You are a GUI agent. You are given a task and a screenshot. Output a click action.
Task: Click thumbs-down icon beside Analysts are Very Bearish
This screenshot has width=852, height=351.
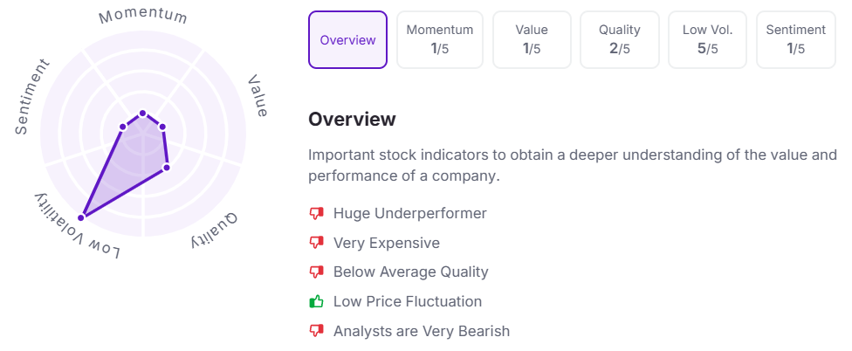[316, 331]
